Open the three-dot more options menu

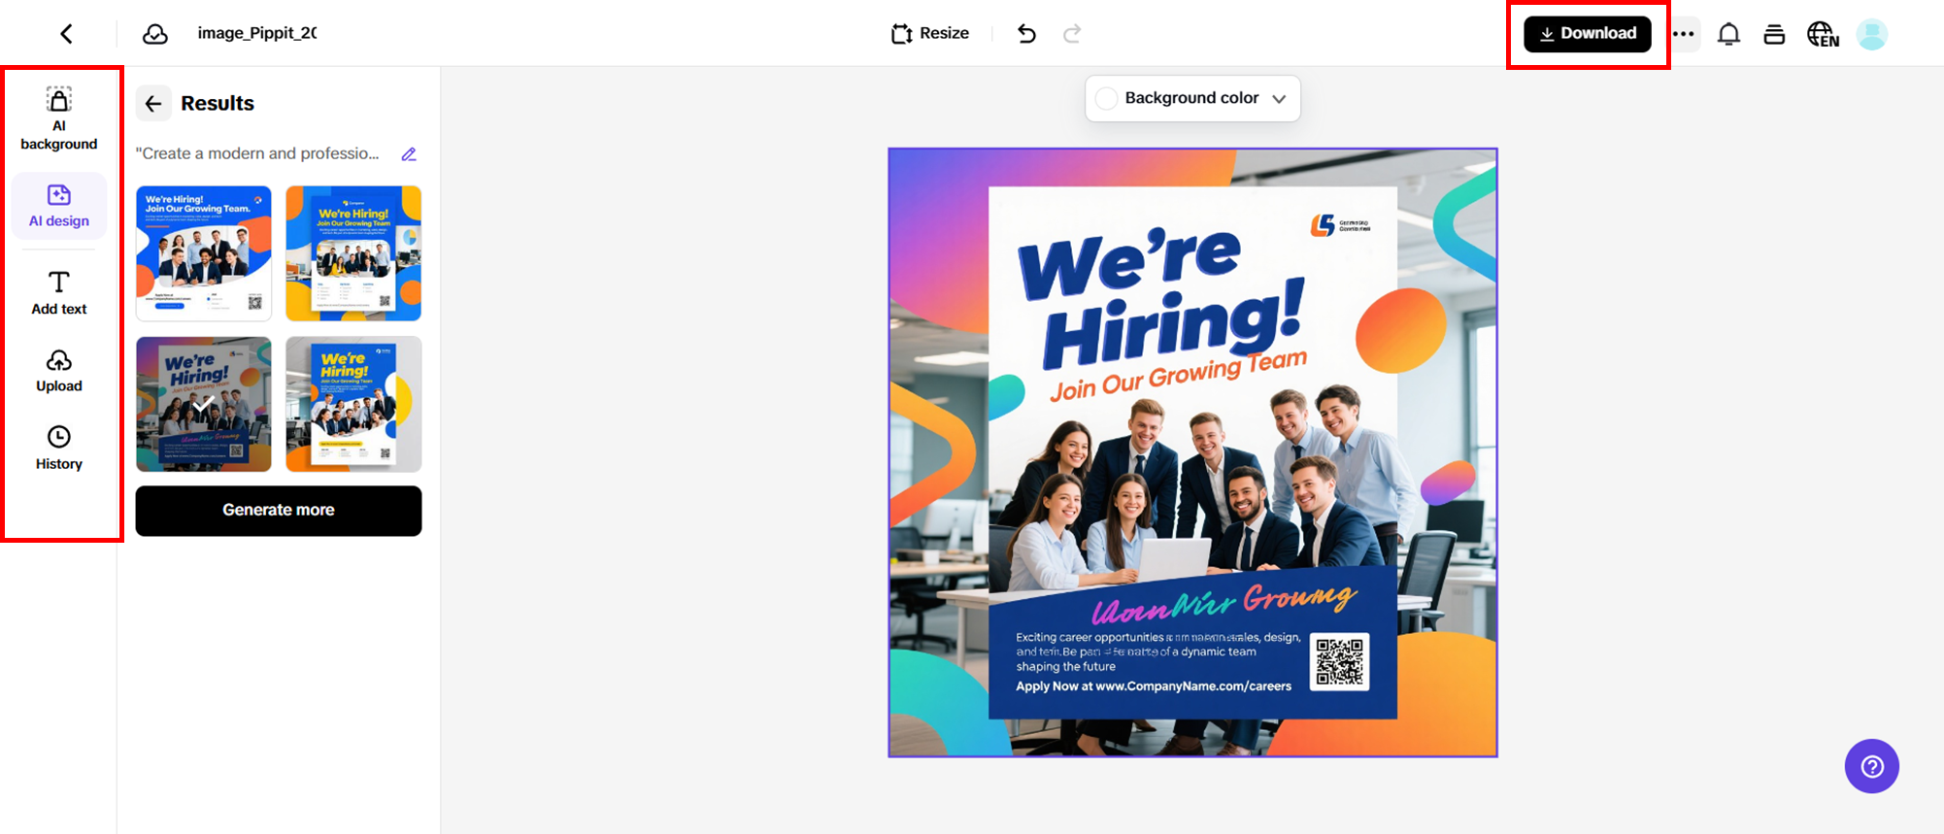1684,34
